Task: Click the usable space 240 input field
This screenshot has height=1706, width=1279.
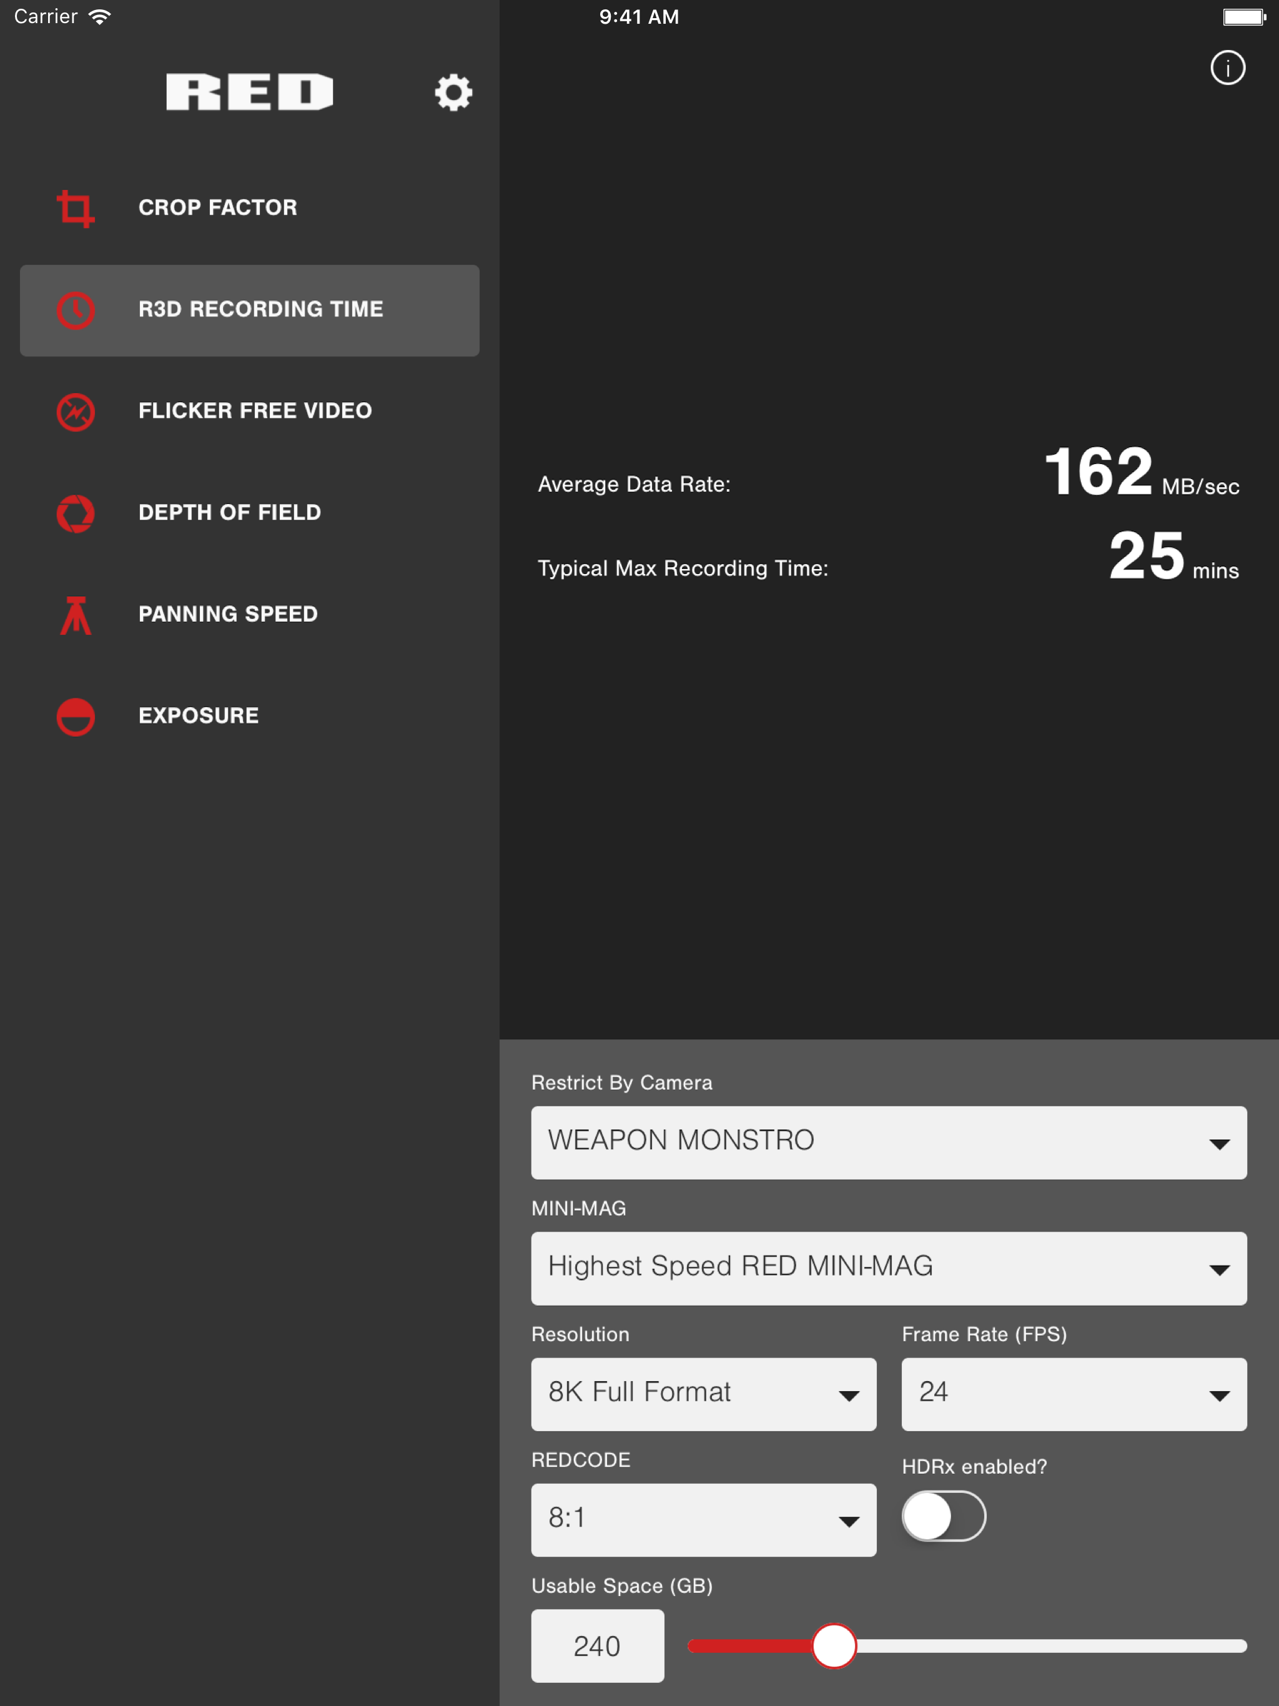Action: coord(597,1646)
